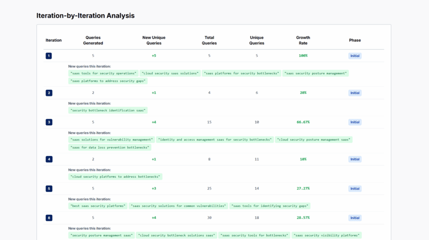Click the iteration 6 number badge
Screen dimensions: 429x240
pyautogui.click(x=49, y=218)
